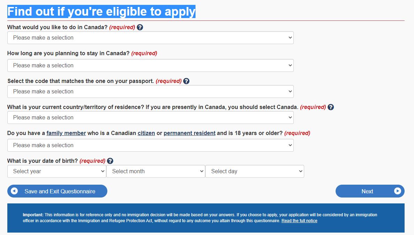Image resolution: width=414 pixels, height=235 pixels.
Task: Open the 'family member' link
Action: (x=66, y=133)
